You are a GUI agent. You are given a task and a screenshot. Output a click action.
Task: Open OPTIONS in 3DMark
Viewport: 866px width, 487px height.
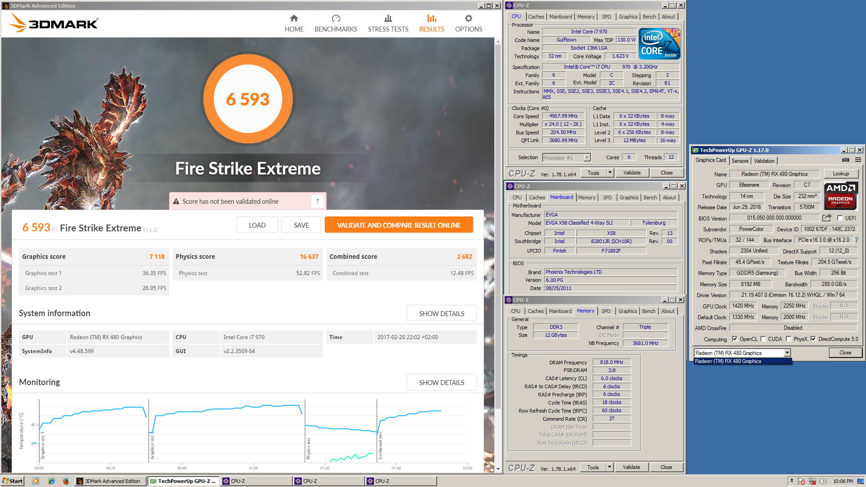(469, 23)
